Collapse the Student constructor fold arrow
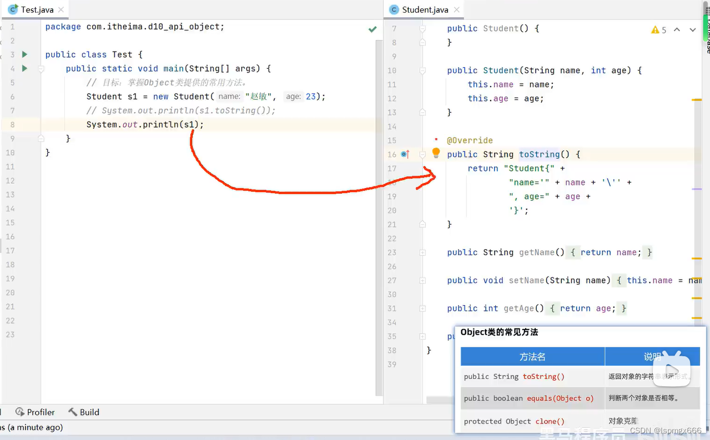The image size is (710, 440). 422,70
